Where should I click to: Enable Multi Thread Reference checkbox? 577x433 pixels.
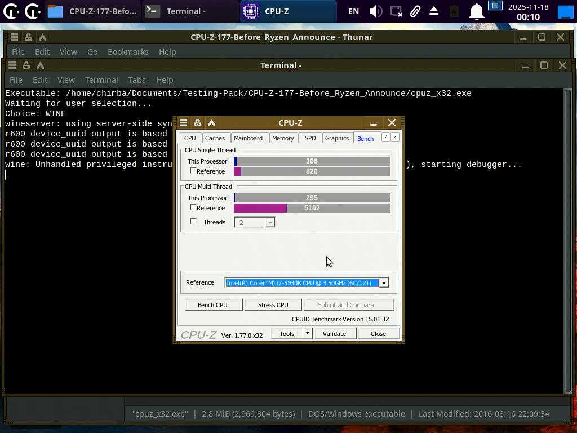(193, 207)
